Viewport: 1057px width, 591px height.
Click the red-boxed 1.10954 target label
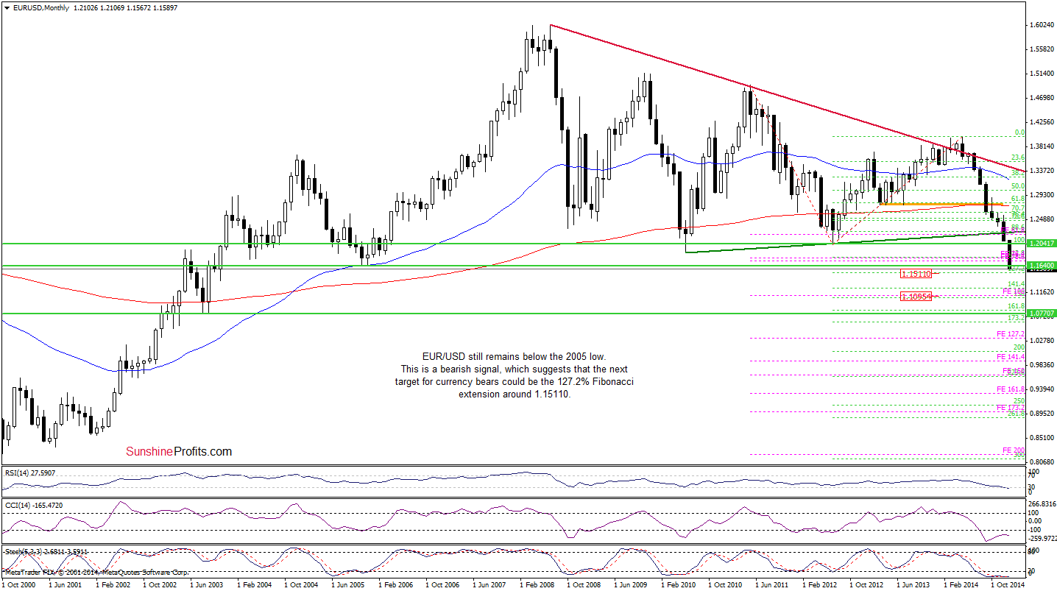(916, 297)
